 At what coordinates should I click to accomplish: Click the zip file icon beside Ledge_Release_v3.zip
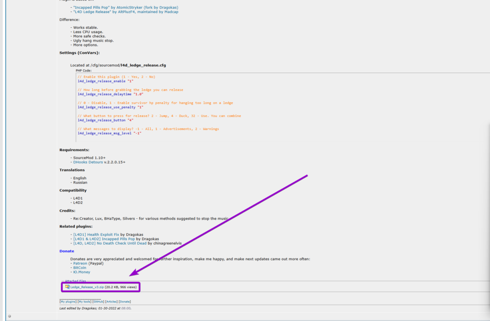(x=68, y=286)
